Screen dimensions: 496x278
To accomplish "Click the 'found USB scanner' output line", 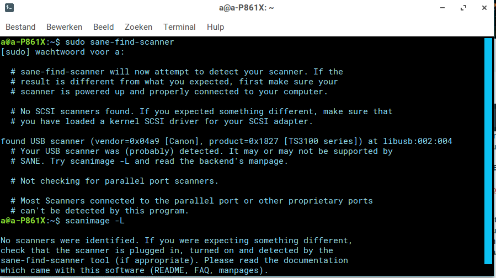I will [x=227, y=141].
